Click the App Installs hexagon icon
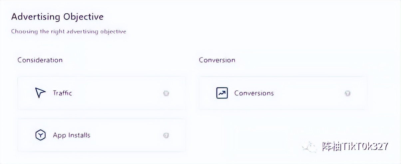Image resolution: width=401 pixels, height=164 pixels. pyautogui.click(x=40, y=135)
